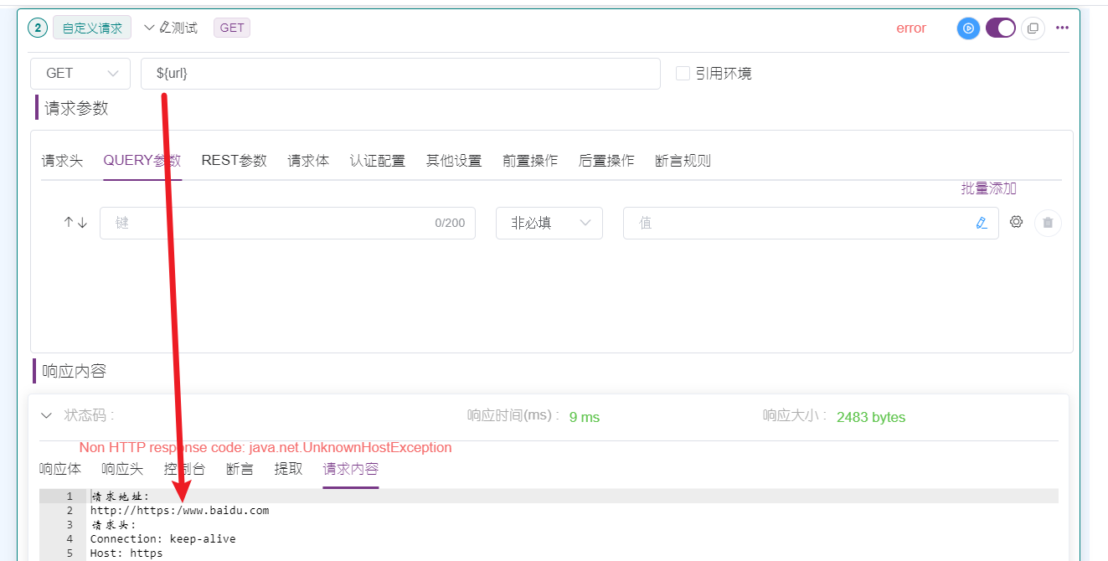Open the 请求内容 response tab
Screen dimensions: 1108x561
tap(351, 469)
